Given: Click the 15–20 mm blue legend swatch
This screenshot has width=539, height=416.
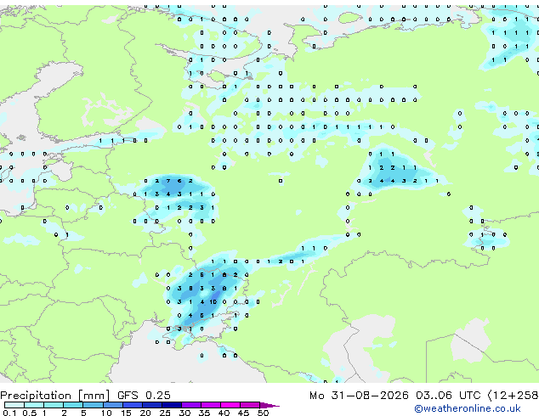Looking at the screenshot, I should (132, 405).
